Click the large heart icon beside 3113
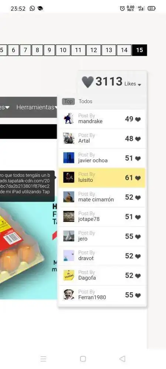 click(87, 82)
